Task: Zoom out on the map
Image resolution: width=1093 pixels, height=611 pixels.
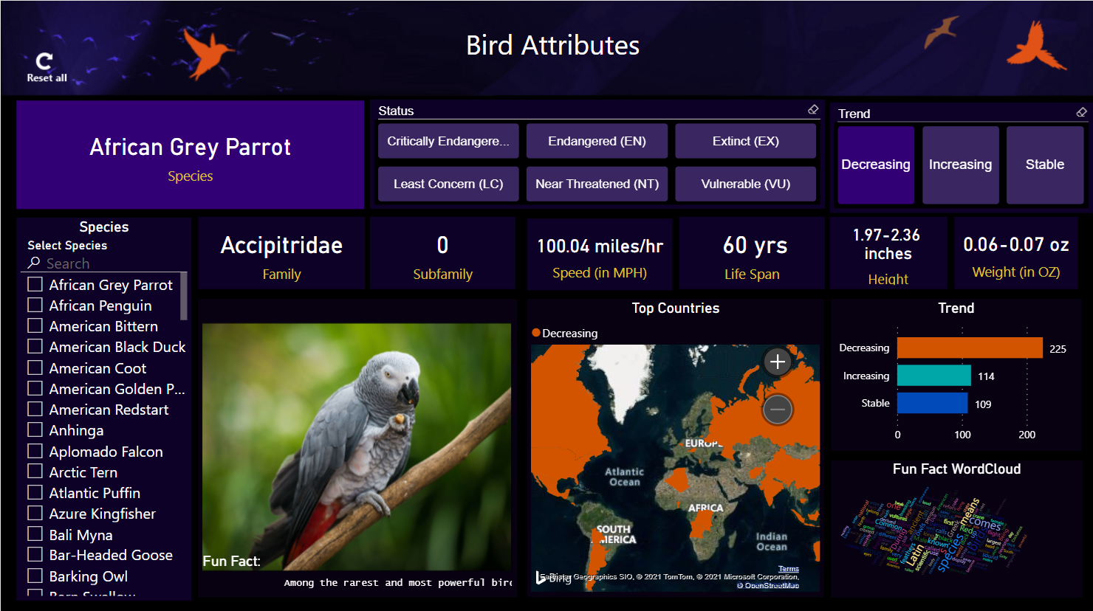Action: click(x=778, y=410)
